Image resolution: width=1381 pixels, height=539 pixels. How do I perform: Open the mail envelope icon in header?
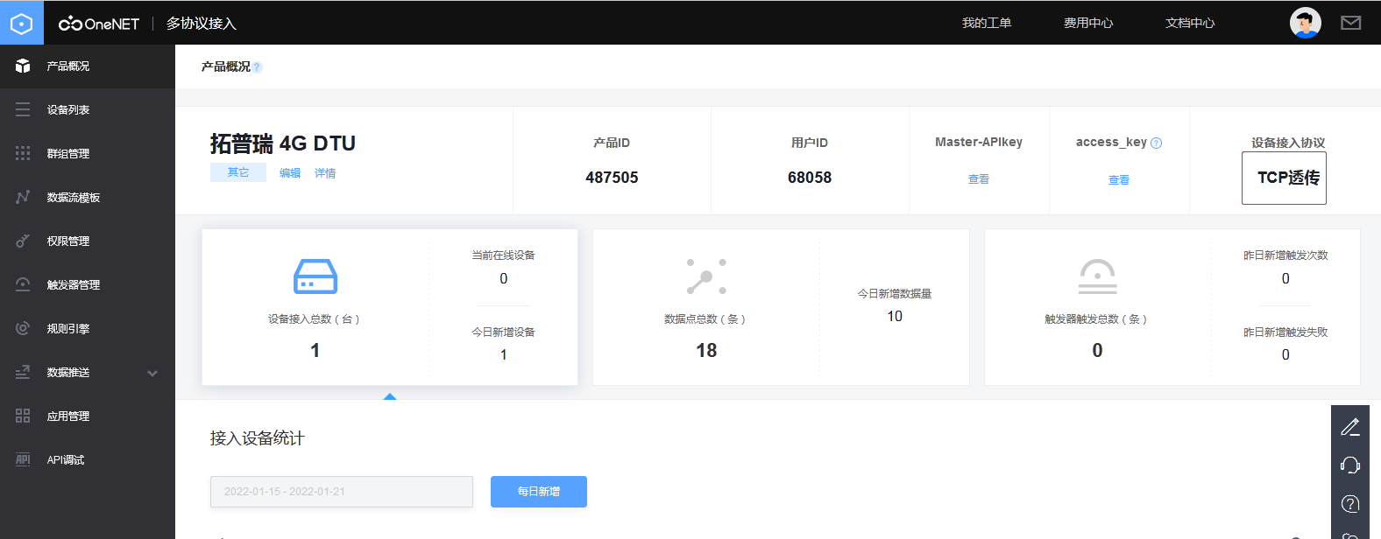click(1350, 23)
